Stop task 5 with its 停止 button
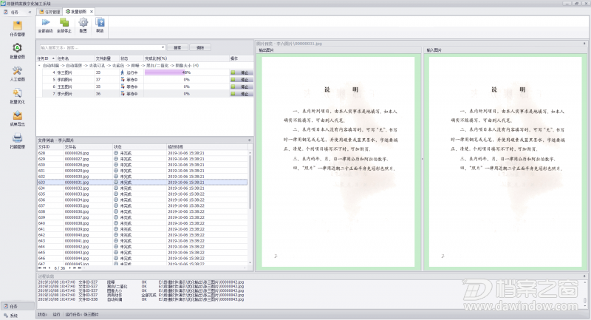This screenshot has width=591, height=320. coord(242,80)
